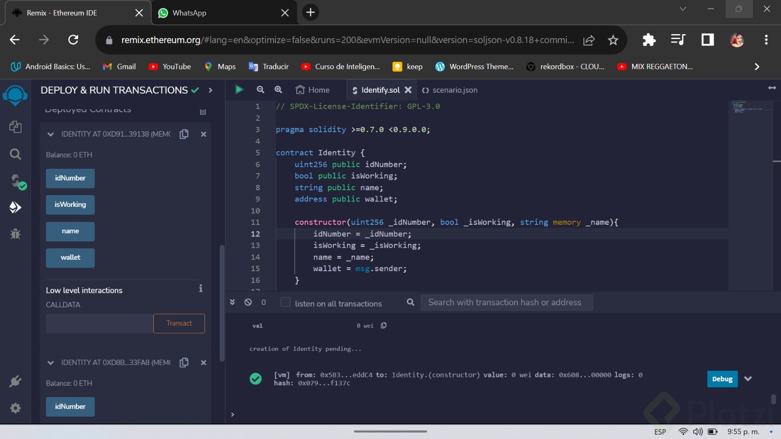Viewport: 781px width, 439px height.
Task: Open the Solidity Compiler sidebar icon
Action: point(16,181)
